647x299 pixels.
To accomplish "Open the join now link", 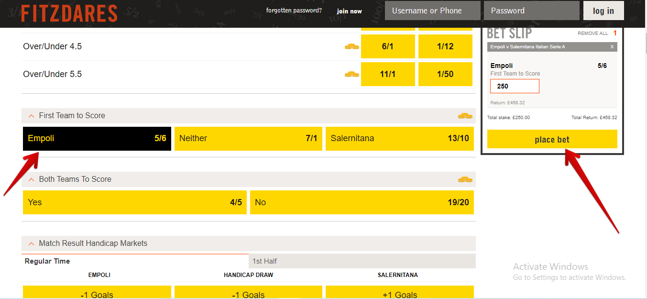I will click(350, 11).
